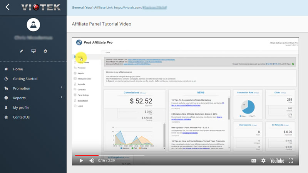Open video settings gear
Screen dimensions: 308x173
tap(263, 161)
